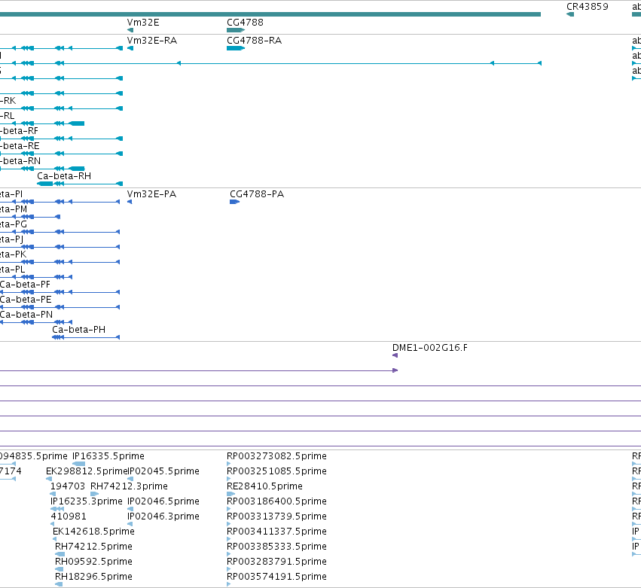This screenshot has width=641, height=588.
Task: Click the EK142618.5prime EST label
Action: pos(93,532)
